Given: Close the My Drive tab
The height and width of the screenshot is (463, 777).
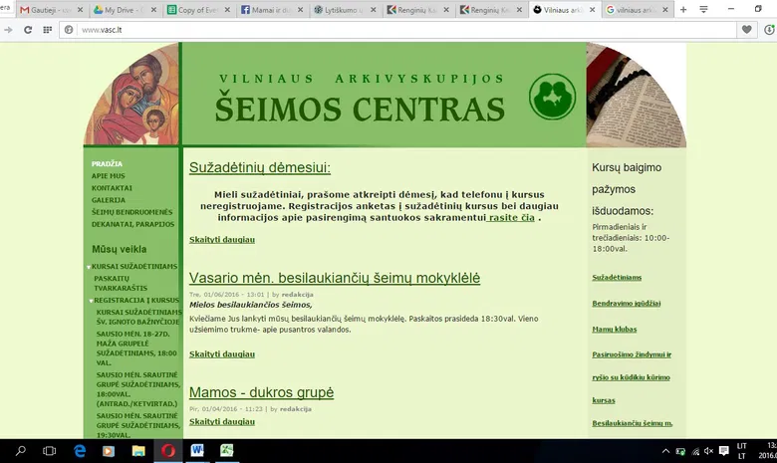Looking at the screenshot, I should [x=153, y=9].
